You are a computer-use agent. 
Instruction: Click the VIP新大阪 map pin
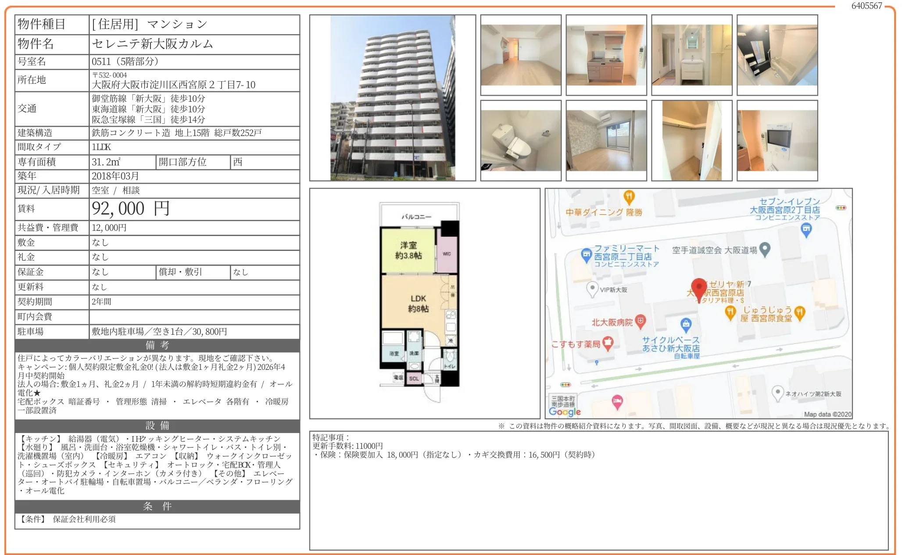[x=592, y=289]
